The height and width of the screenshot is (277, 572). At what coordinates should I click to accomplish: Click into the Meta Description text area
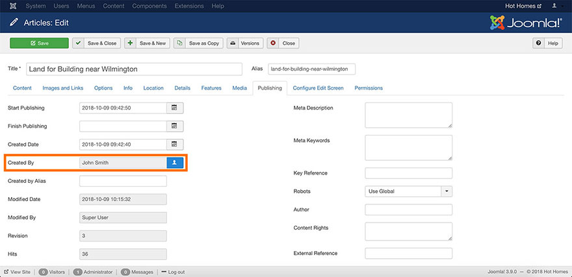tap(408, 115)
